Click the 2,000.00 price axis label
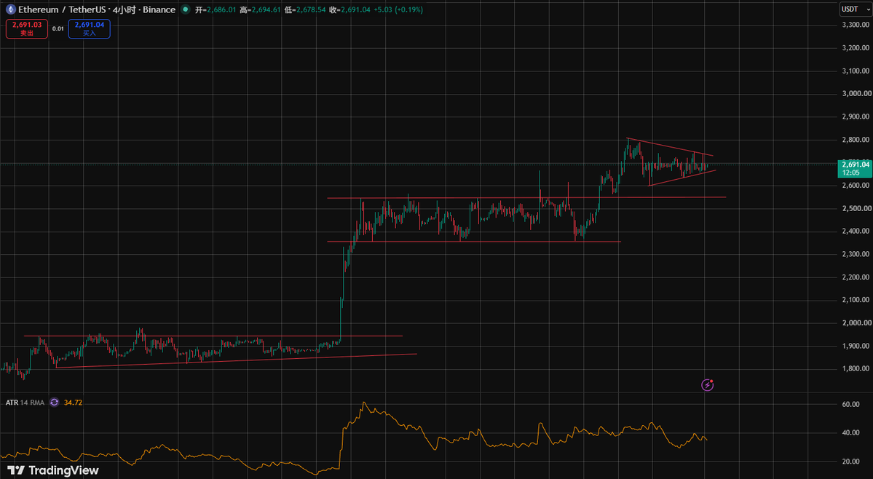 click(x=856, y=322)
